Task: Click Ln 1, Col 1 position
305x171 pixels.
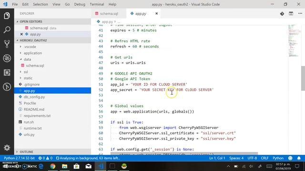Action: point(217,158)
